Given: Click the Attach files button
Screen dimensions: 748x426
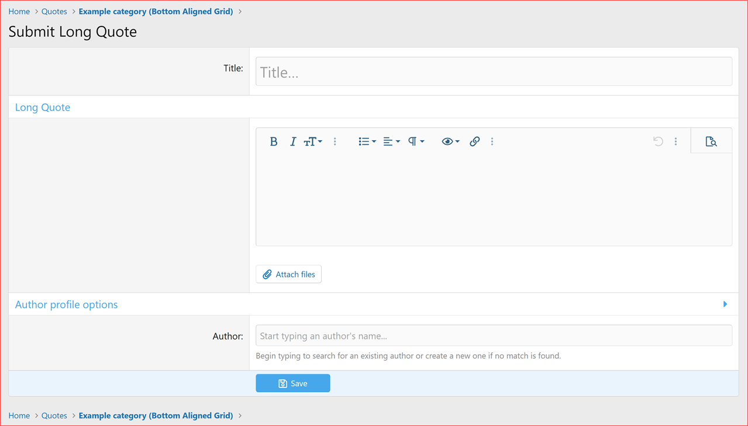Looking at the screenshot, I should 288,273.
